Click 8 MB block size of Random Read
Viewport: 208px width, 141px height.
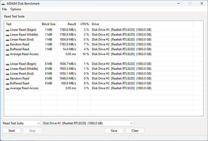click(49, 79)
